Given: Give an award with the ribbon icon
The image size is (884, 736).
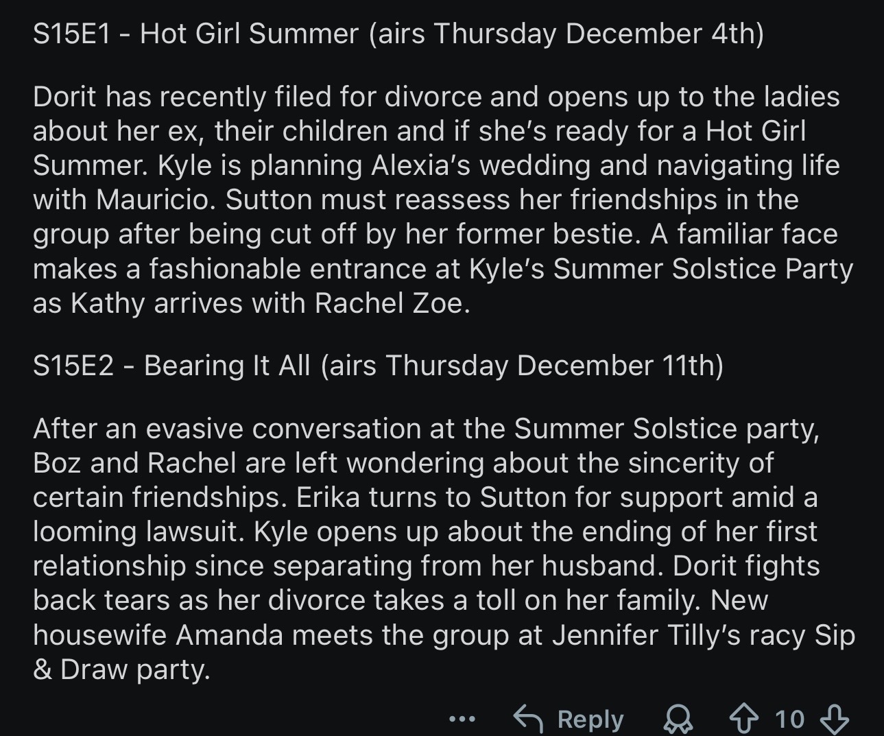Looking at the screenshot, I should coord(678,719).
